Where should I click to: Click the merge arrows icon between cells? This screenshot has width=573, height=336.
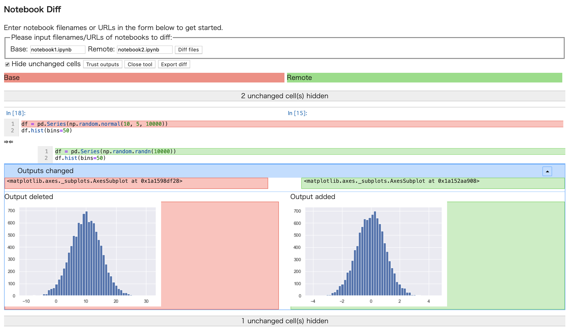8,142
